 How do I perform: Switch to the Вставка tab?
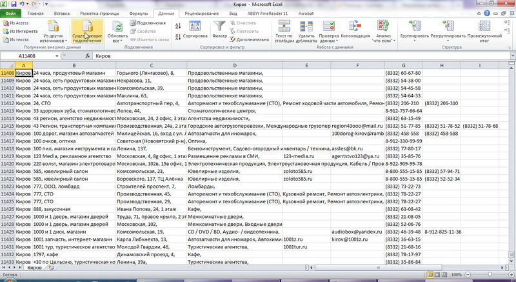pyautogui.click(x=62, y=14)
